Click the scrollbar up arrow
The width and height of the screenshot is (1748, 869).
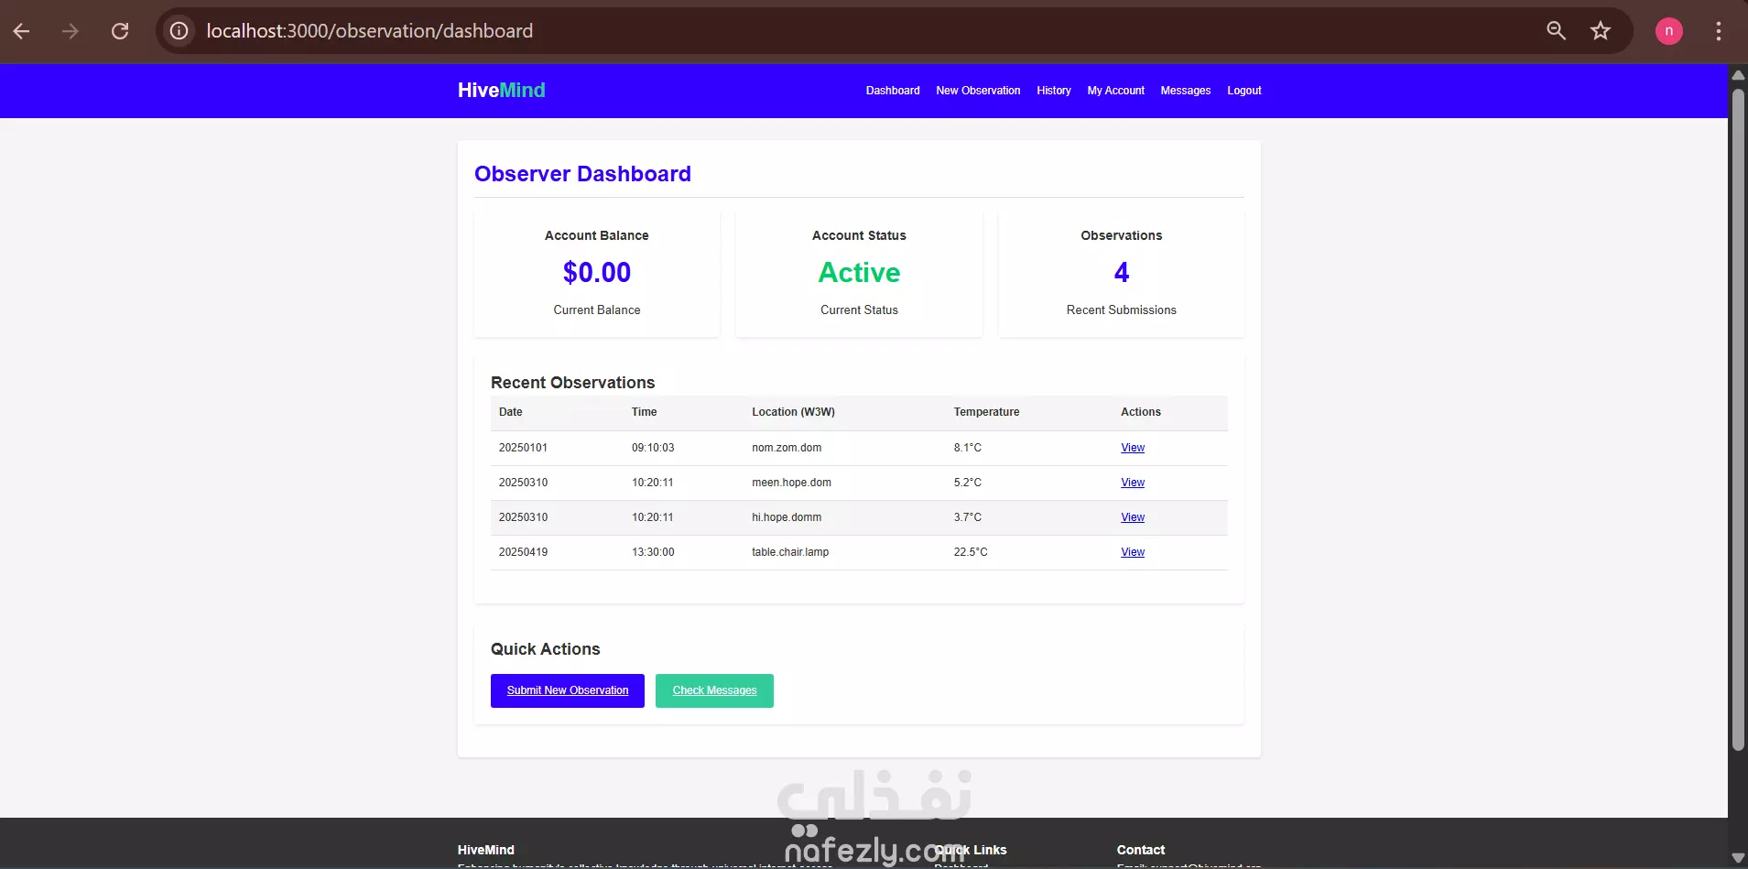pos(1738,74)
